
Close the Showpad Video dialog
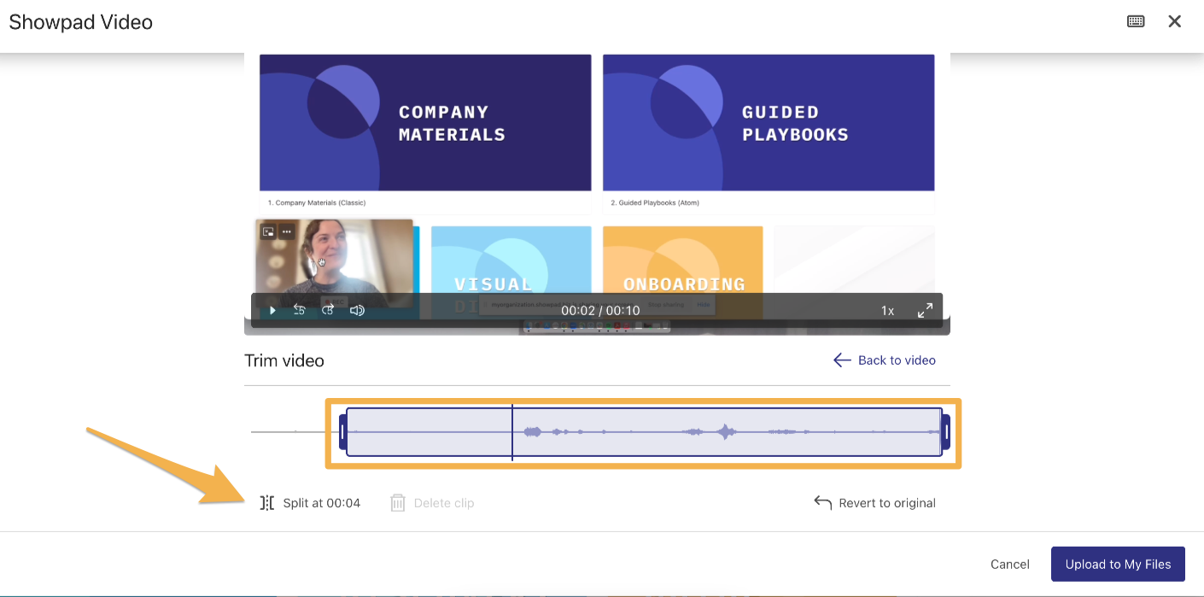[1175, 21]
